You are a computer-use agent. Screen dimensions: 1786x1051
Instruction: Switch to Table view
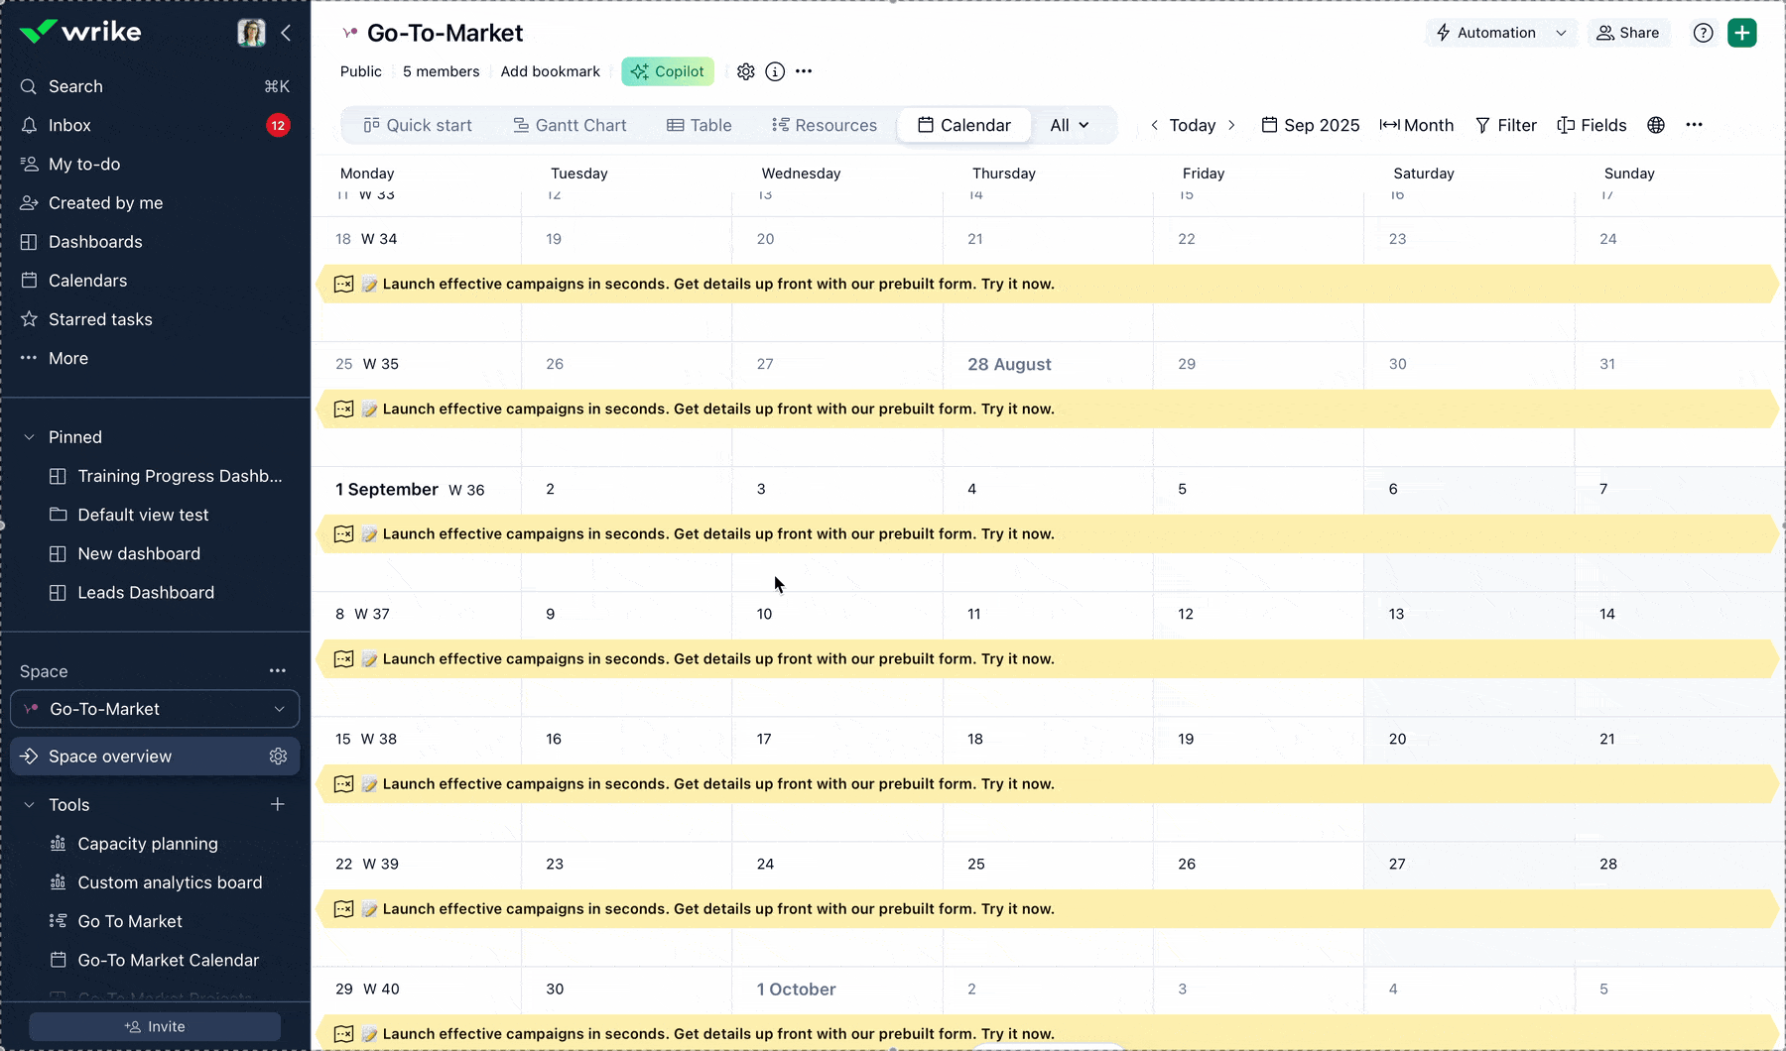pos(700,125)
